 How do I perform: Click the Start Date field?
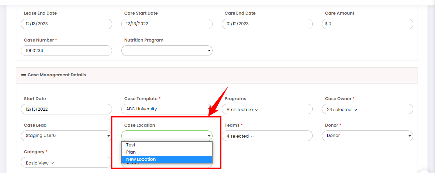click(66, 109)
